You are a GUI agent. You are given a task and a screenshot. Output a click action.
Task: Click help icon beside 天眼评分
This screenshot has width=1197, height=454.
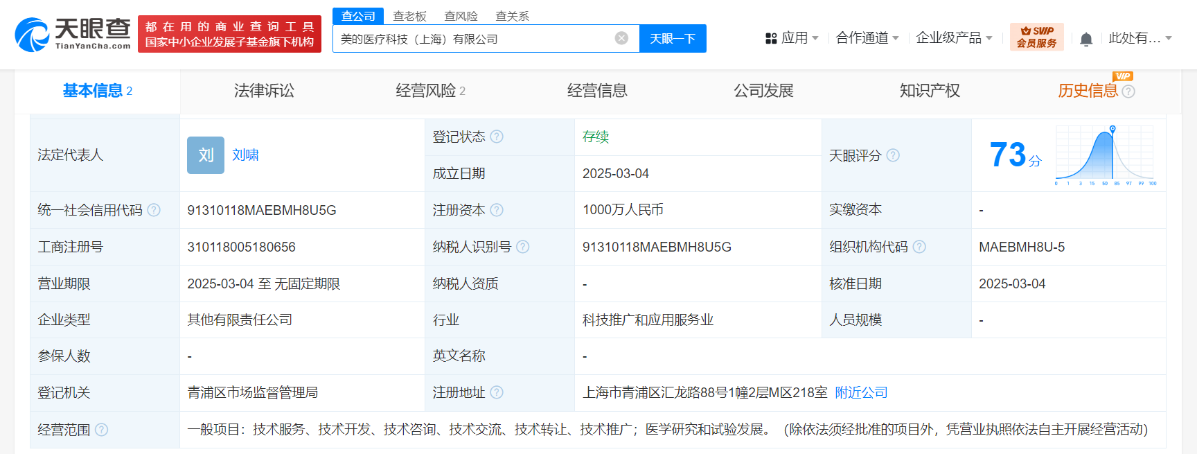(893, 155)
